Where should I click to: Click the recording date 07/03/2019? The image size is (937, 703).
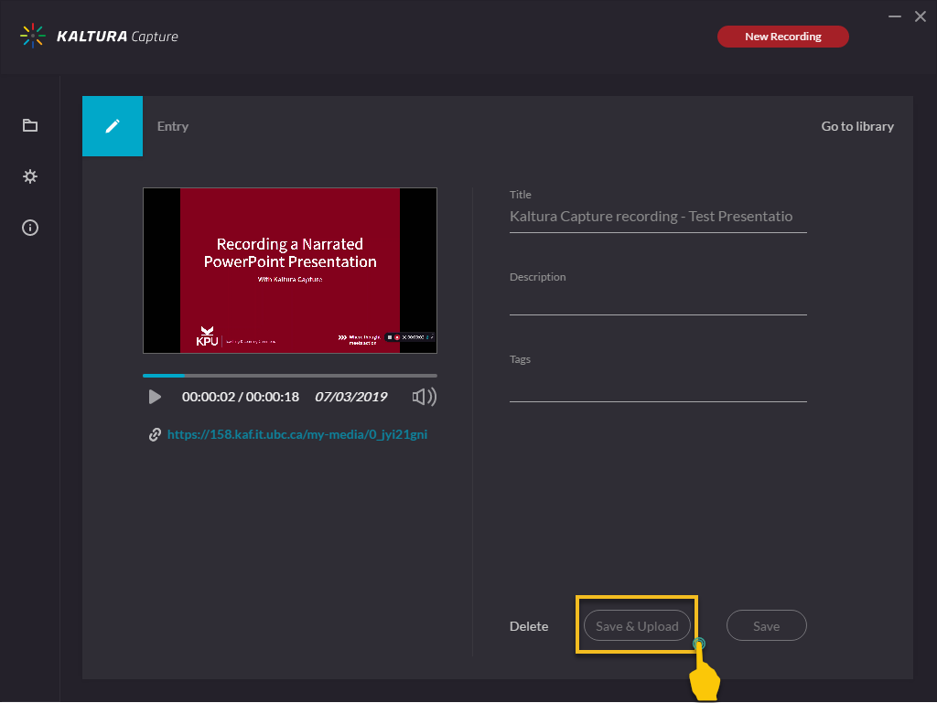pos(350,397)
